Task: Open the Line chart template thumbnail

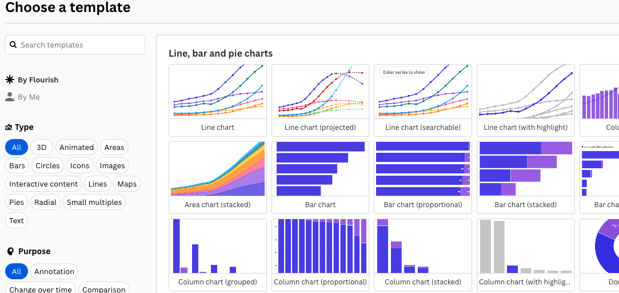Action: (x=217, y=92)
